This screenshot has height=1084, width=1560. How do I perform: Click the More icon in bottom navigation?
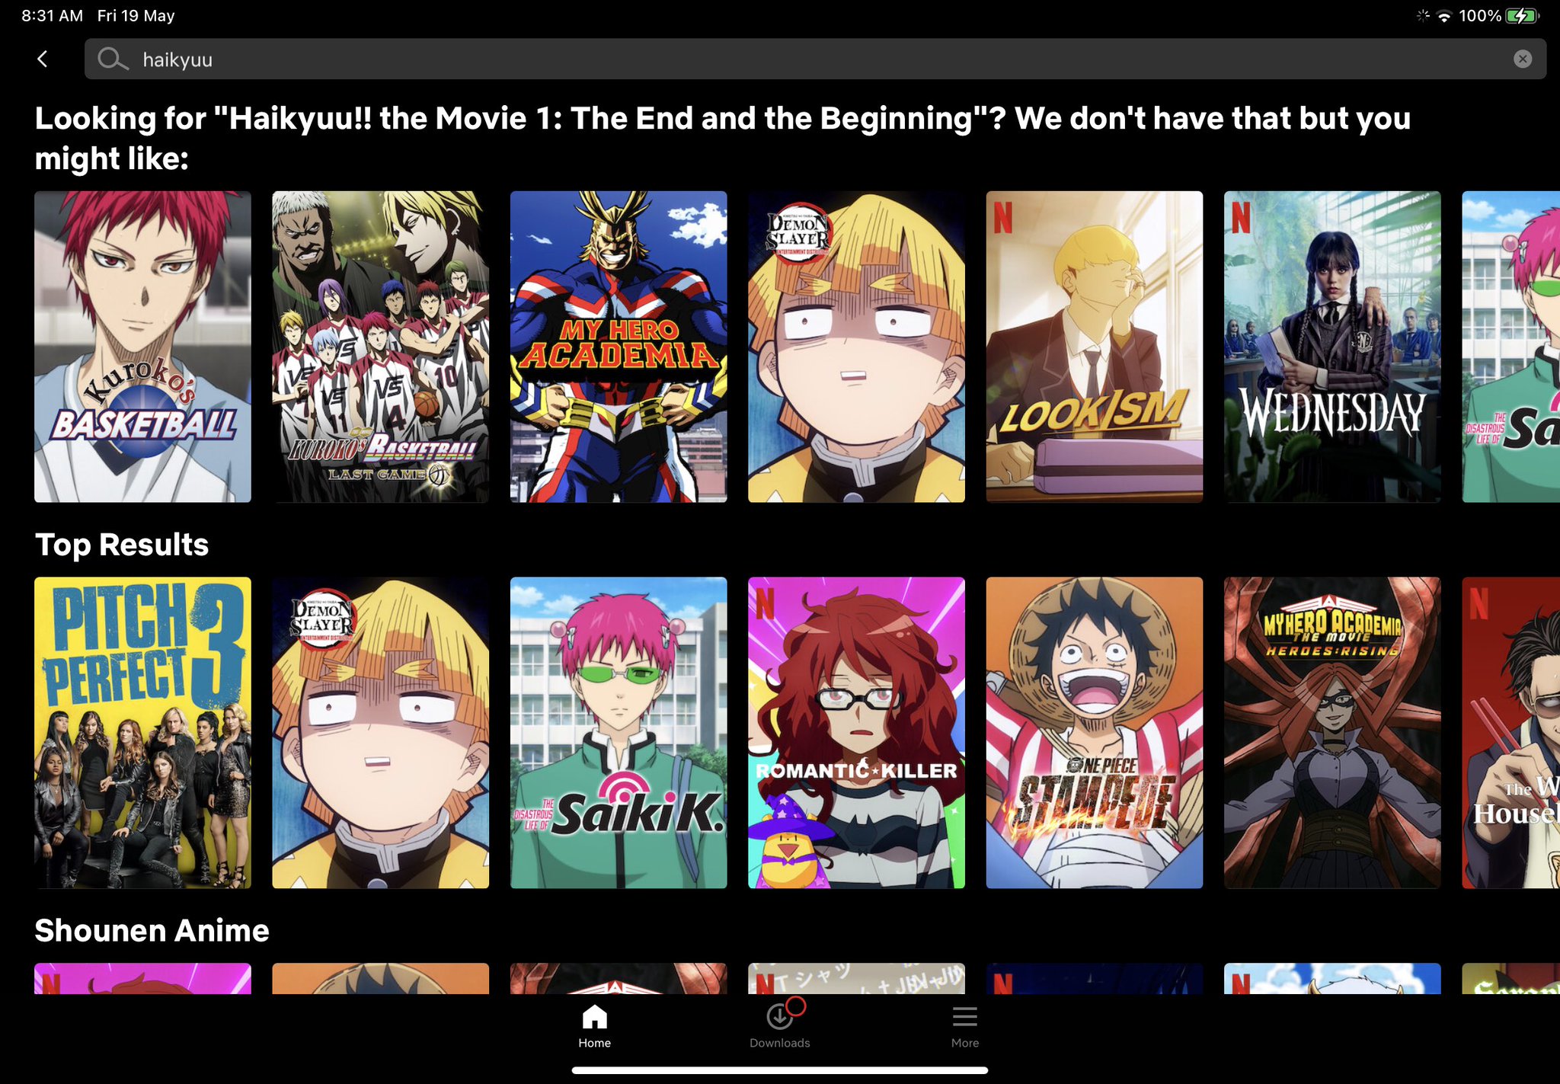(x=965, y=1016)
